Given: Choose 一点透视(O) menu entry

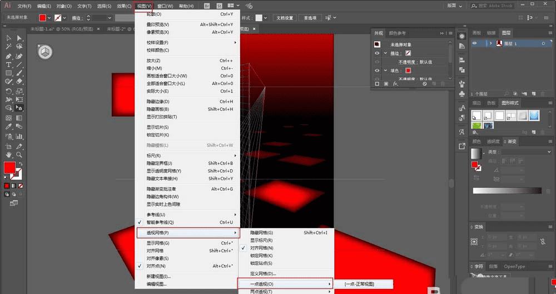Looking at the screenshot, I should (x=285, y=284).
